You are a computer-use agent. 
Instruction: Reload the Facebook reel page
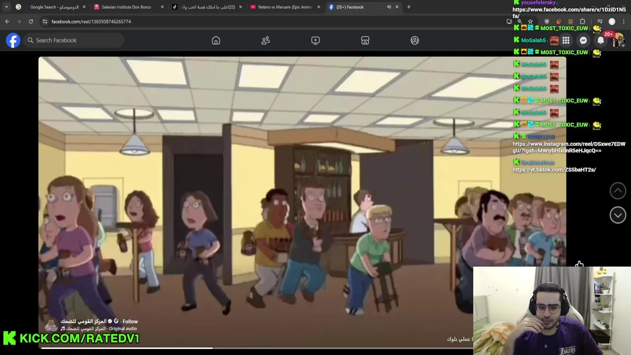(x=31, y=22)
